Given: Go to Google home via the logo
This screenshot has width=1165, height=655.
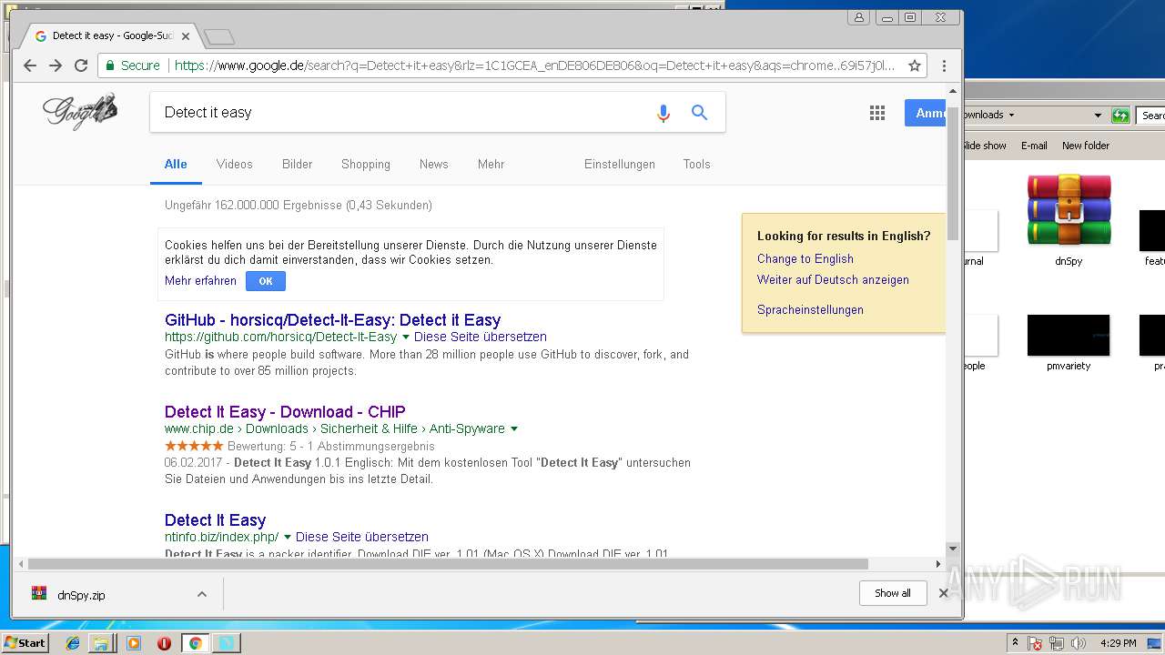Looking at the screenshot, I should 80,111.
